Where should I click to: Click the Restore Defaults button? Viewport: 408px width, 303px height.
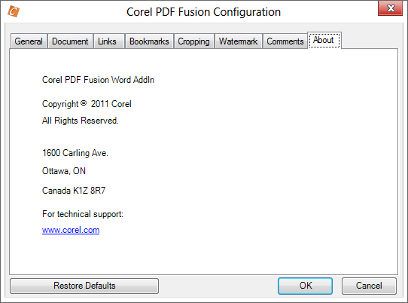(x=84, y=286)
